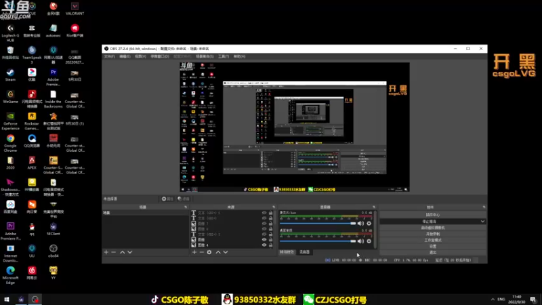
Task: Move the scene down in the scenes panel
Action: (x=130, y=252)
